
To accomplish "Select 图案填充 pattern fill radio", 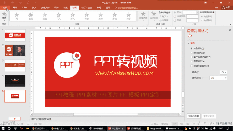I will pos(192,61).
